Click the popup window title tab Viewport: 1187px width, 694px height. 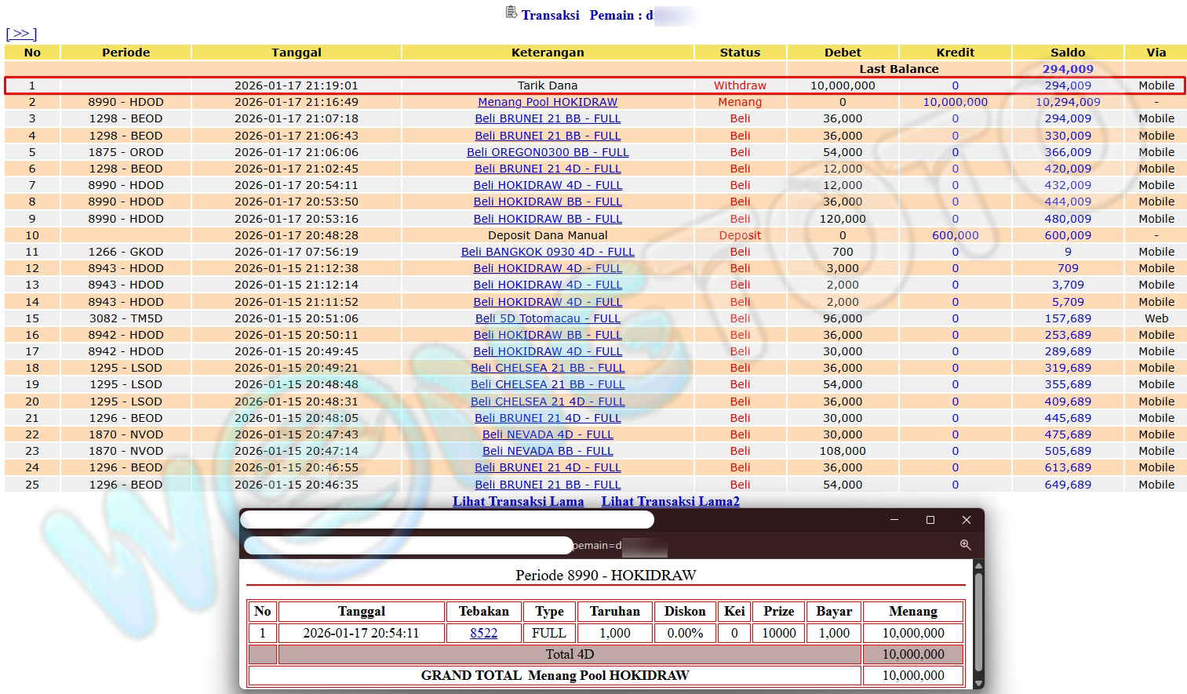tap(446, 520)
